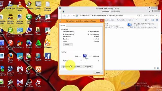Open XAMPP Control desktop icon
162x91 pixels.
(38, 71)
